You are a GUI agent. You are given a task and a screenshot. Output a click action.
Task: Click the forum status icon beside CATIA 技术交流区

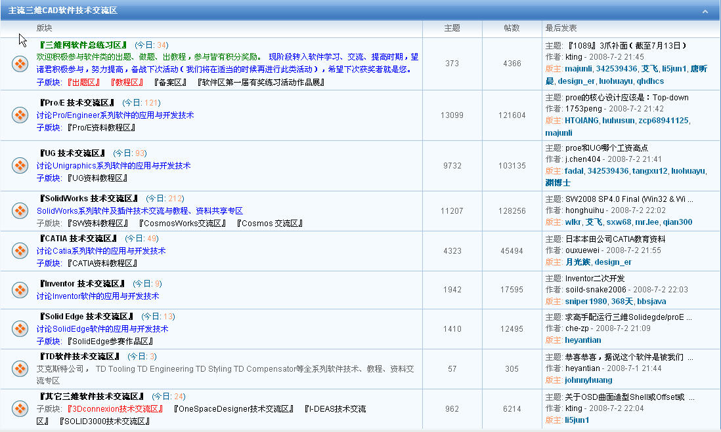20,250
